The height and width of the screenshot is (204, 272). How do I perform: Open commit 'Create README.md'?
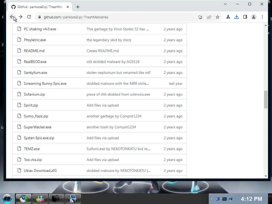pos(103,51)
